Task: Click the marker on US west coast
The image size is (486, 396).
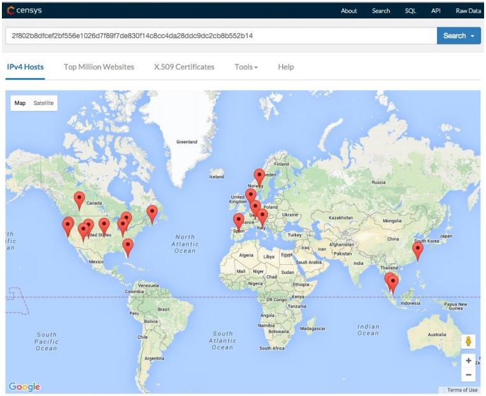Action: pyautogui.click(x=68, y=227)
